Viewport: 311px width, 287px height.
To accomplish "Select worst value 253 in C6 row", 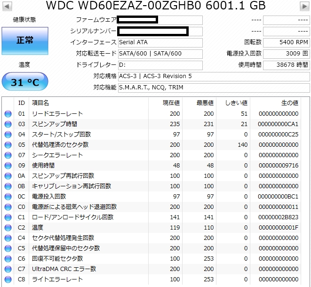I will pyautogui.click(x=208, y=259).
